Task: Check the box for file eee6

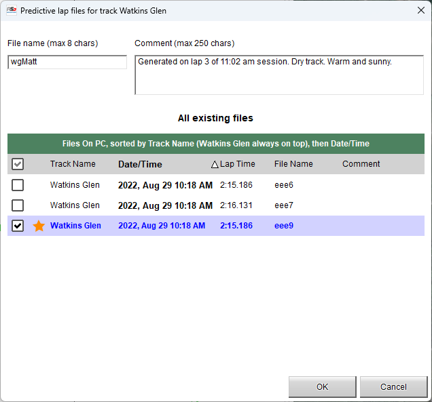Action: (18, 185)
